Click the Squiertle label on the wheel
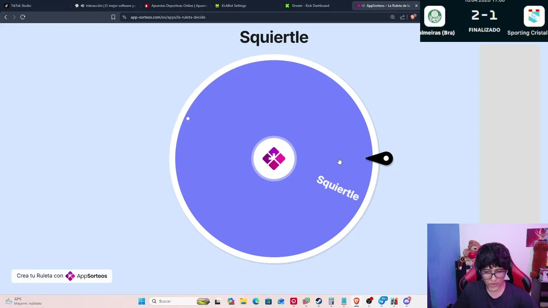 coord(338,188)
